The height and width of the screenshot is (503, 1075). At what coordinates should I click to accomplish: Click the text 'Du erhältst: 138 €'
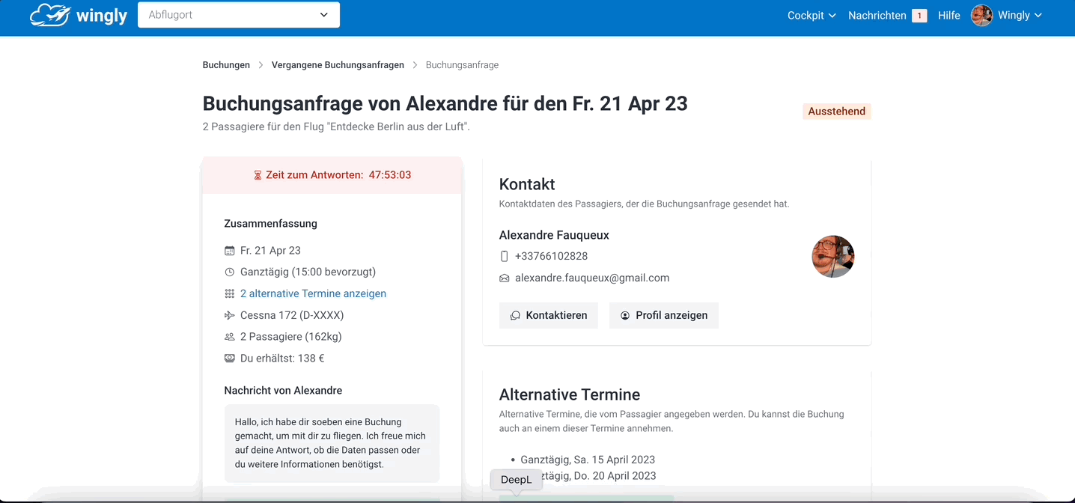coord(282,359)
